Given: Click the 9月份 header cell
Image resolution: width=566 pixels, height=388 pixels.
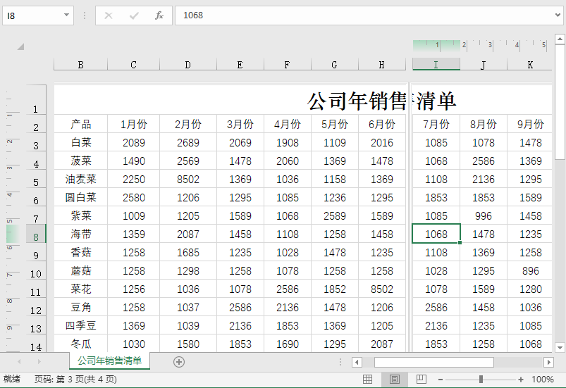Looking at the screenshot, I should point(530,124).
